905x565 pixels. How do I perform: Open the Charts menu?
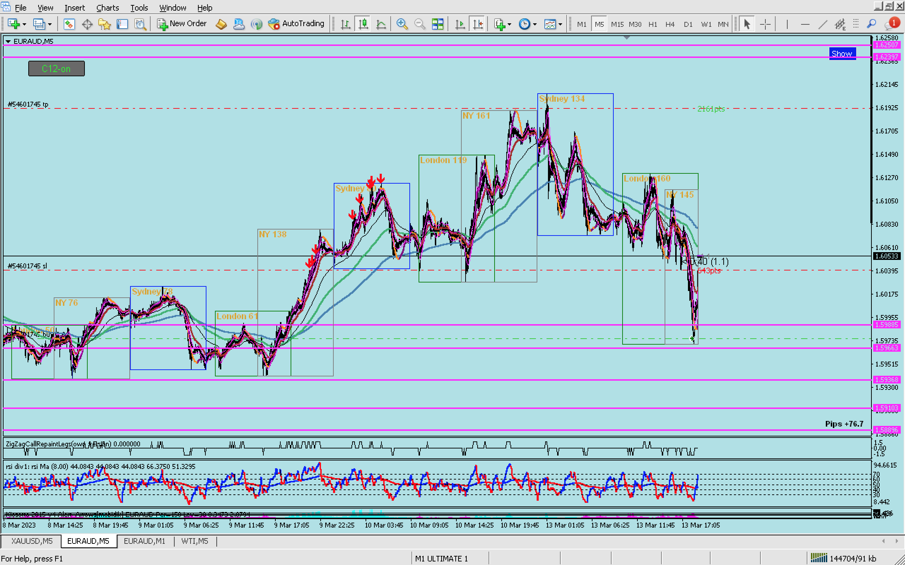(107, 7)
